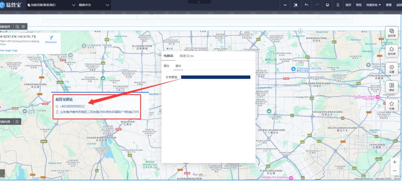Click the address text 山东省济南市历城区
The width and height of the screenshot is (402, 181).
[x=99, y=112]
